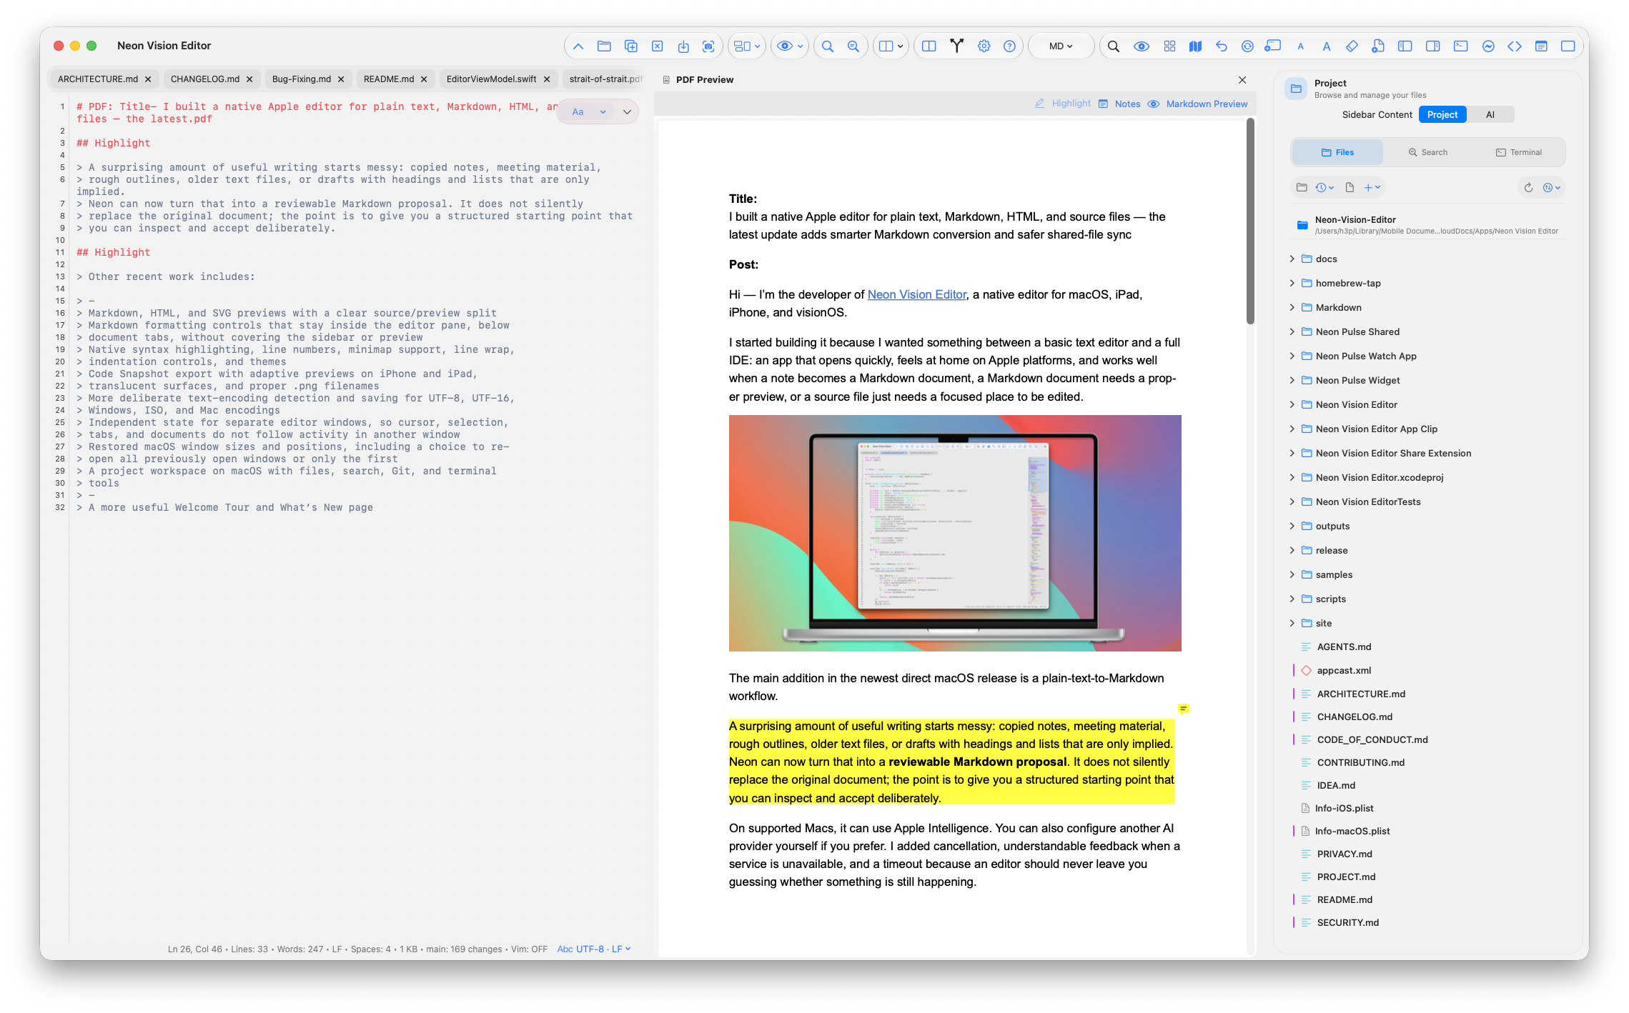Toggle Markdown Preview in PDF pane
The width and height of the screenshot is (1629, 1013).
1198,104
